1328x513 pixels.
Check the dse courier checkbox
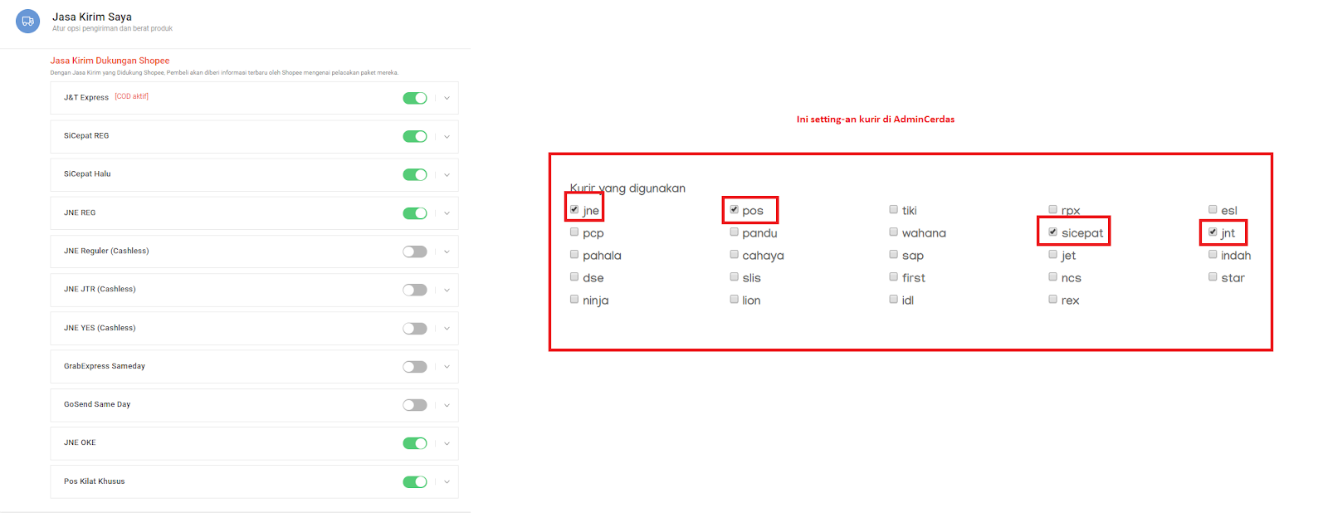point(574,276)
